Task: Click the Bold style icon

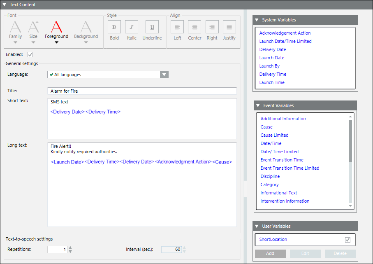Action: (114, 27)
